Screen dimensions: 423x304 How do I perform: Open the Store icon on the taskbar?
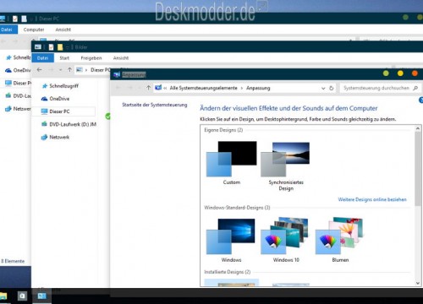[22, 296]
